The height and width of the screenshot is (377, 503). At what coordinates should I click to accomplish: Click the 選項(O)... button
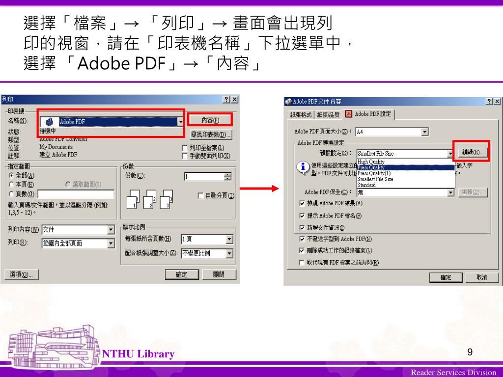pos(22,275)
